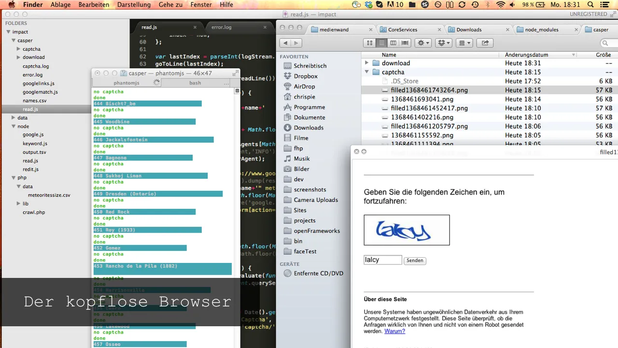Click the Finder search field
618x348 pixels.
(x=608, y=43)
